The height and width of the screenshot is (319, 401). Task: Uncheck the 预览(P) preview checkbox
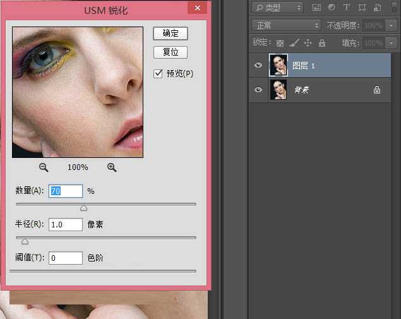point(159,74)
